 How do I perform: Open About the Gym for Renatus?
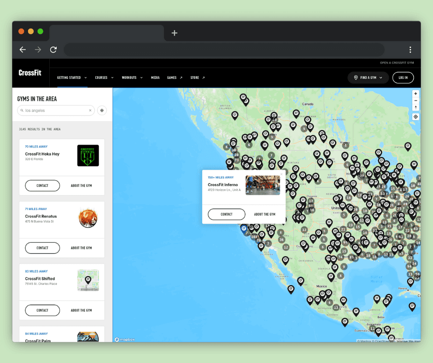pyautogui.click(x=81, y=248)
